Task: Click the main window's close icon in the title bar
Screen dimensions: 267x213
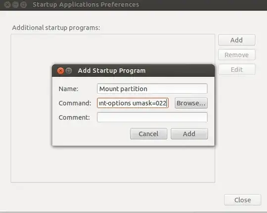Action: (7, 4)
